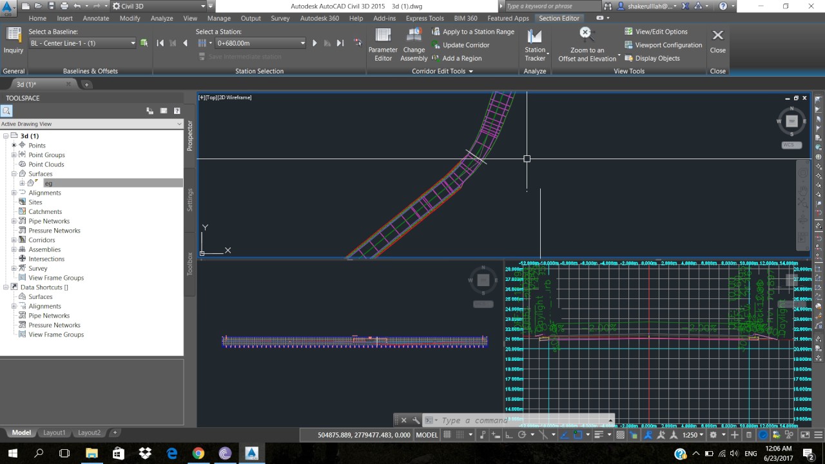Pick baseline from drawing icon
The width and height of the screenshot is (825, 464).
[x=144, y=43]
